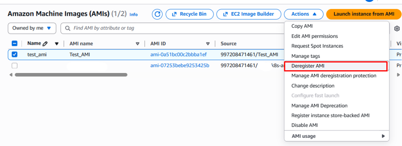Choose Copy AMI from Actions menu

pos(336,26)
